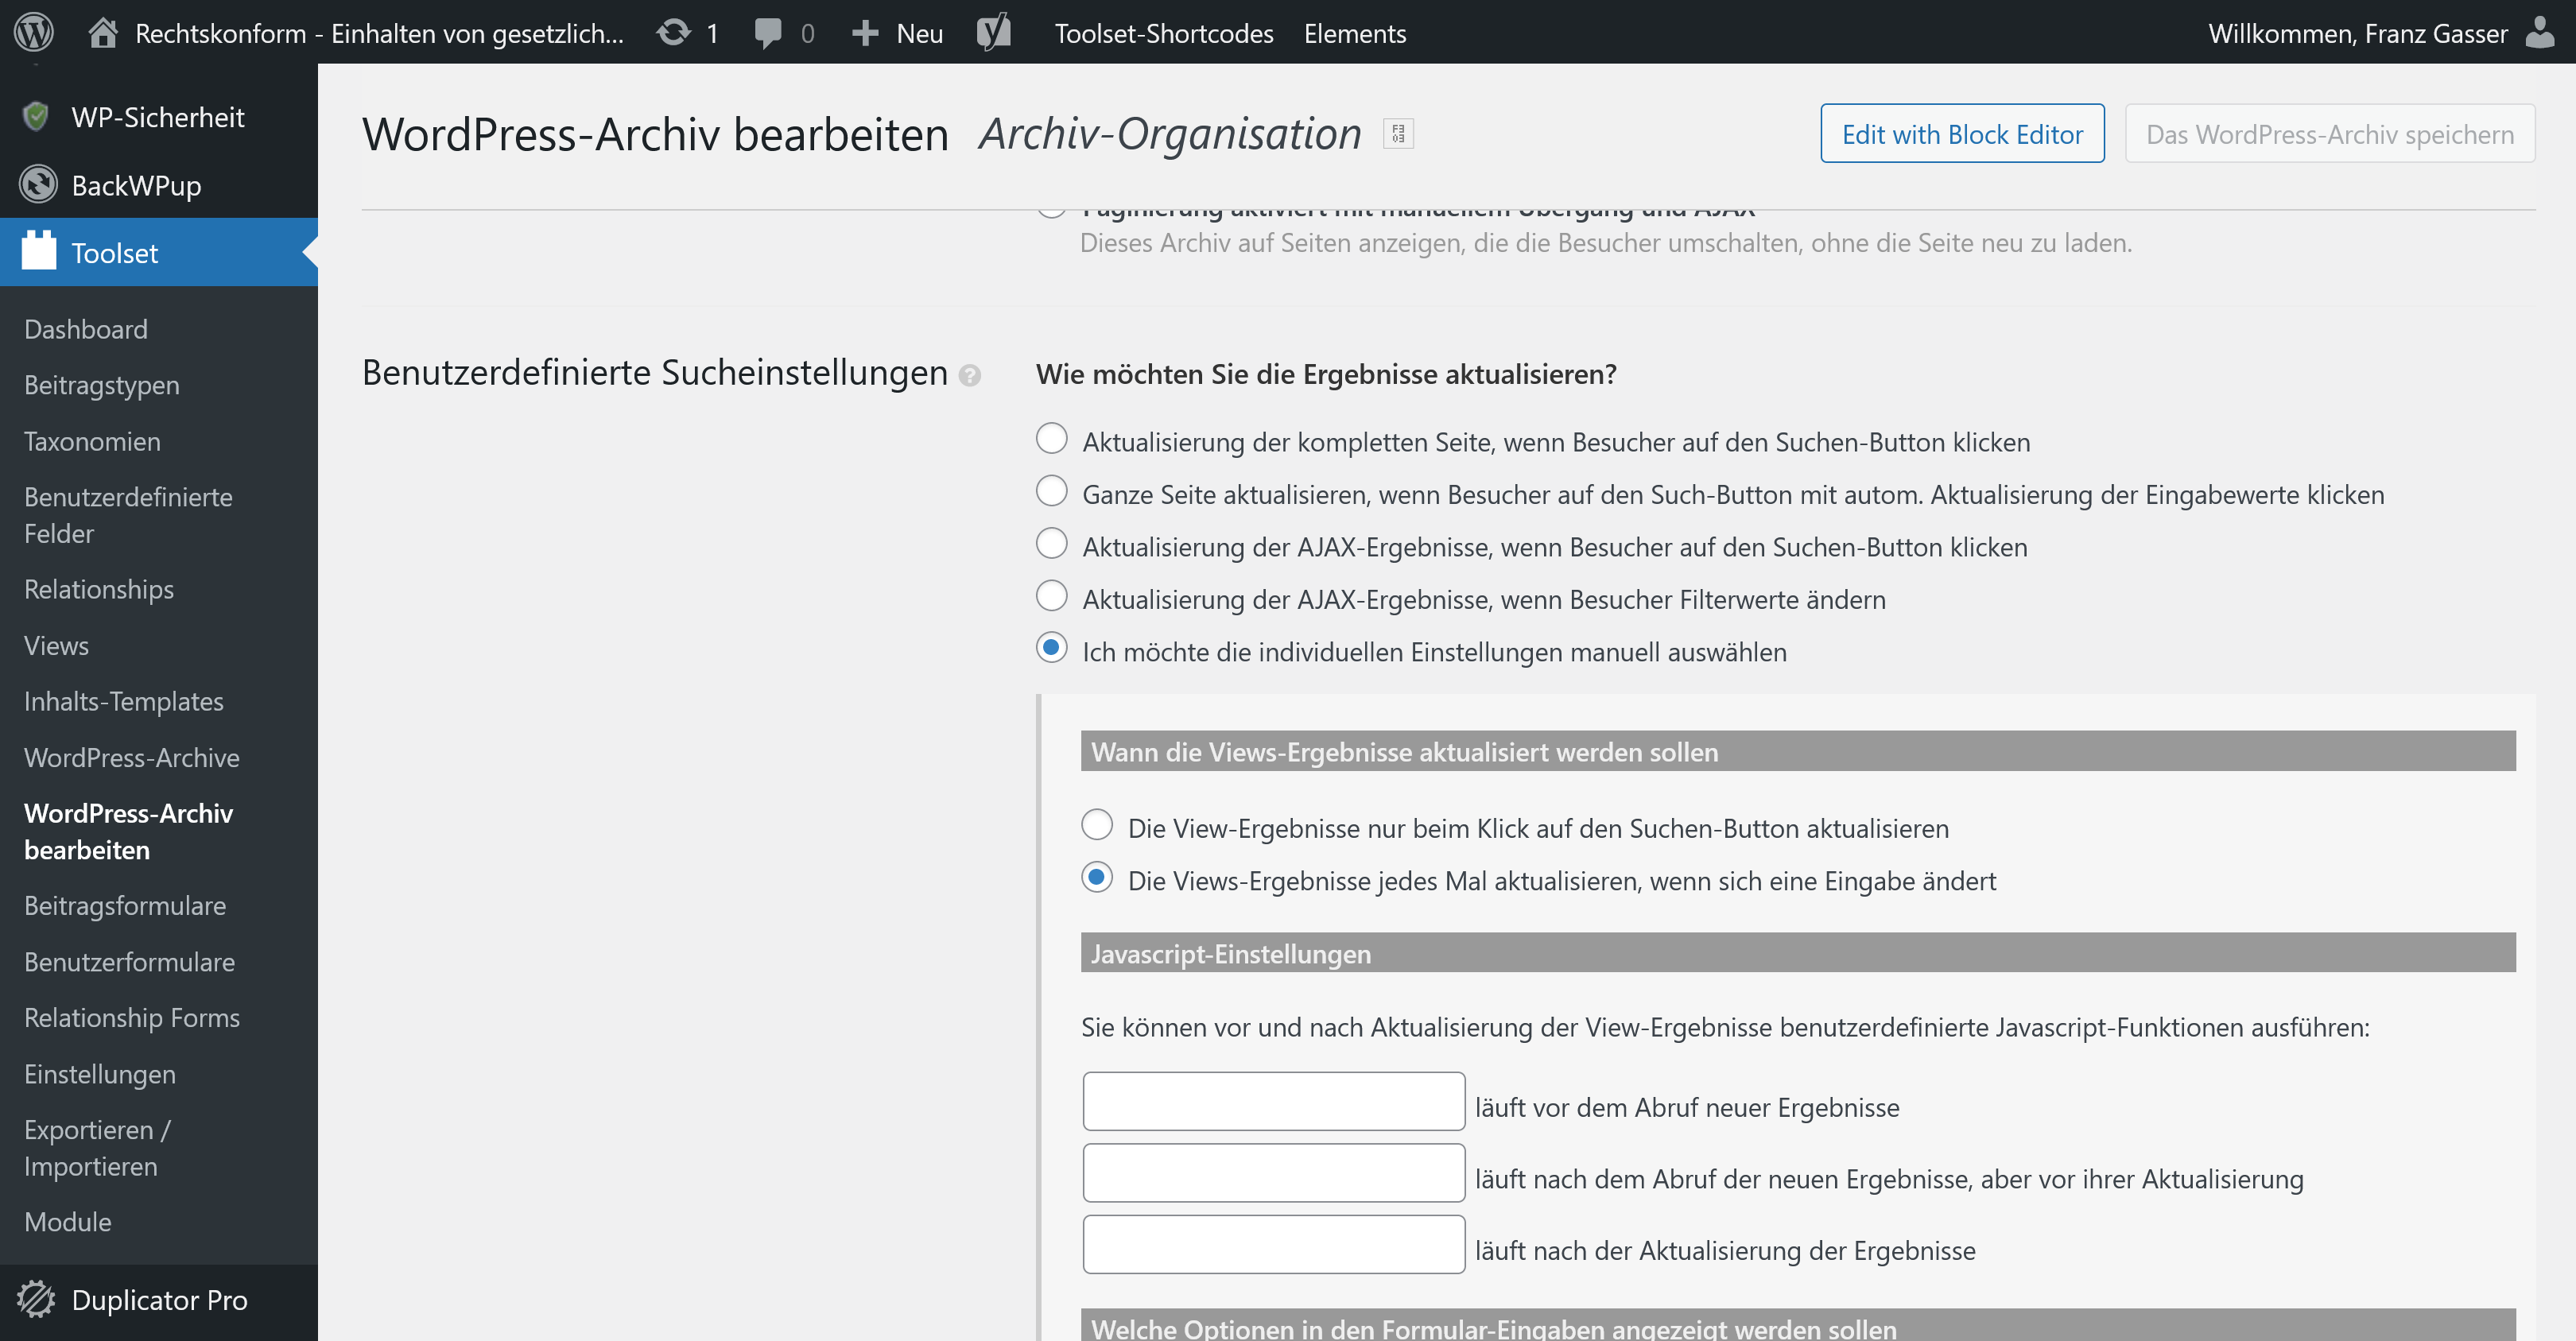Click the Archiv-Organisation title text

click(x=1170, y=133)
